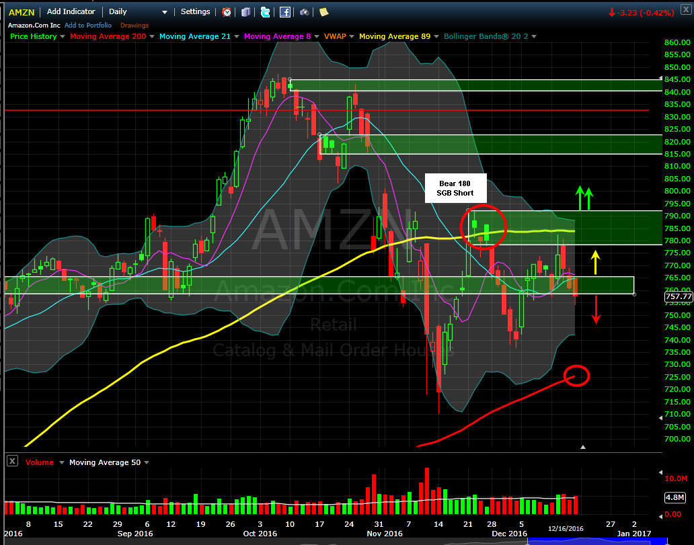
Task: Open the alarm clock alert icon
Action: (x=226, y=12)
